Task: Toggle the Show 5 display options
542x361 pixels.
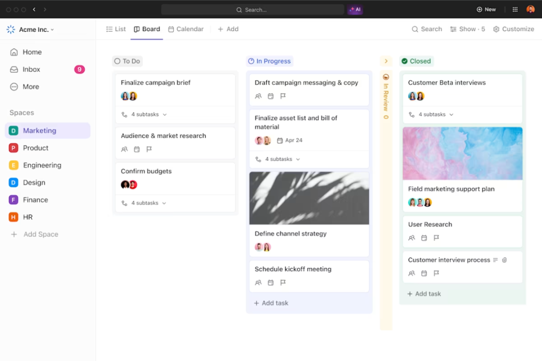Action: (x=467, y=29)
